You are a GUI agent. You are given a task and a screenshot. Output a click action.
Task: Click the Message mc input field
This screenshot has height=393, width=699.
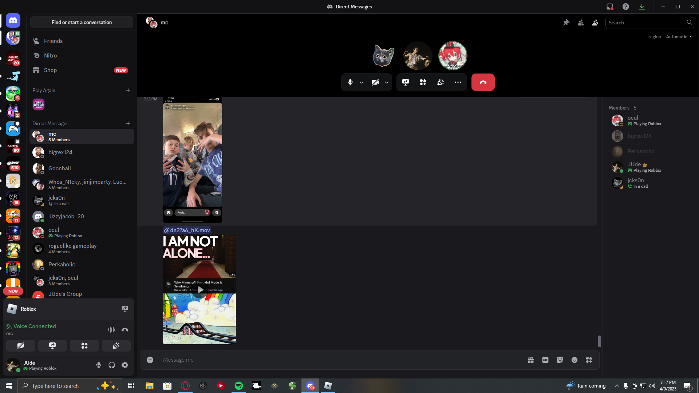pyautogui.click(x=339, y=360)
